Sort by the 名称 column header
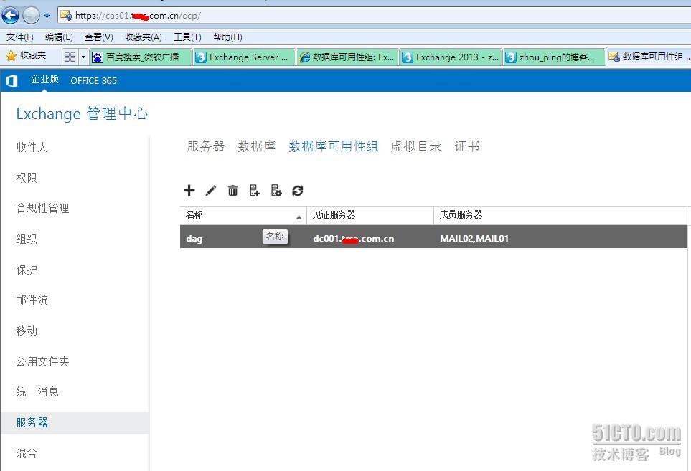The width and height of the screenshot is (691, 471). click(x=243, y=215)
